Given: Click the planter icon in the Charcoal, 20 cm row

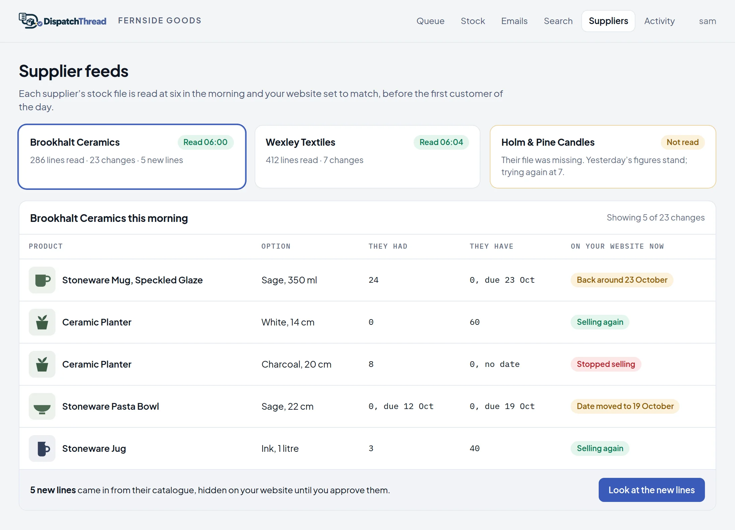Looking at the screenshot, I should tap(42, 364).
